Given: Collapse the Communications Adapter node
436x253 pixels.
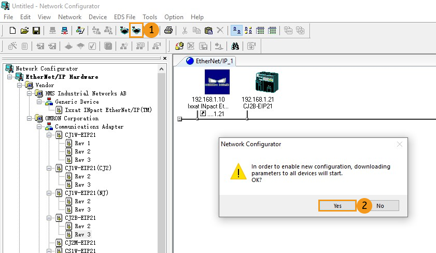Looking at the screenshot, I should tap(39, 127).
